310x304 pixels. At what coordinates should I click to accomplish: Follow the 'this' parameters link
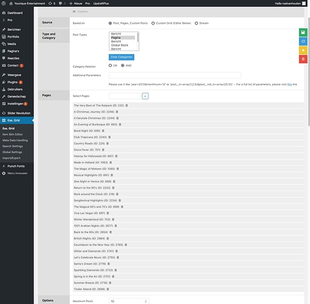[x=289, y=85]
